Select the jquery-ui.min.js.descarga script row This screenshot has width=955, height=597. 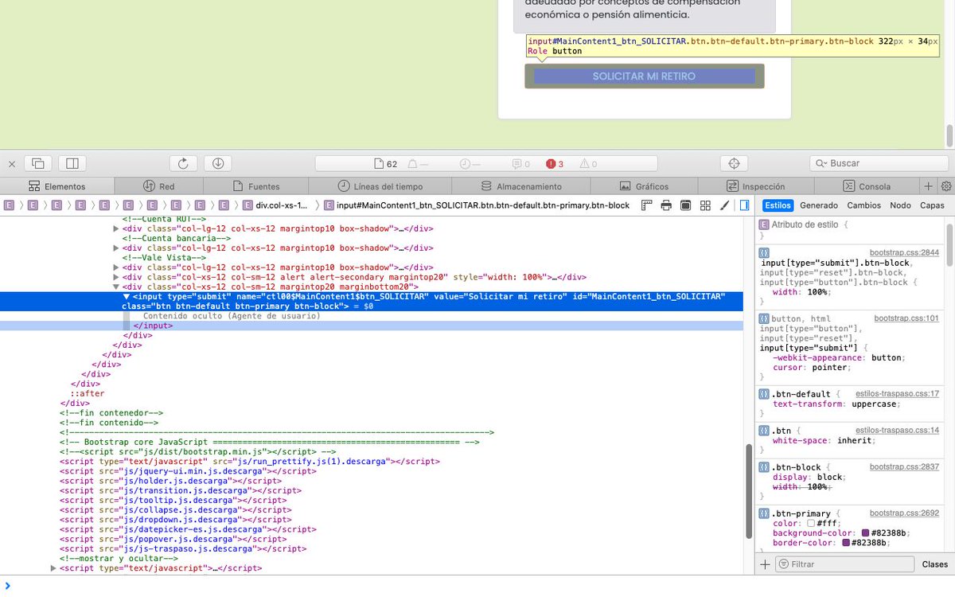click(x=187, y=470)
